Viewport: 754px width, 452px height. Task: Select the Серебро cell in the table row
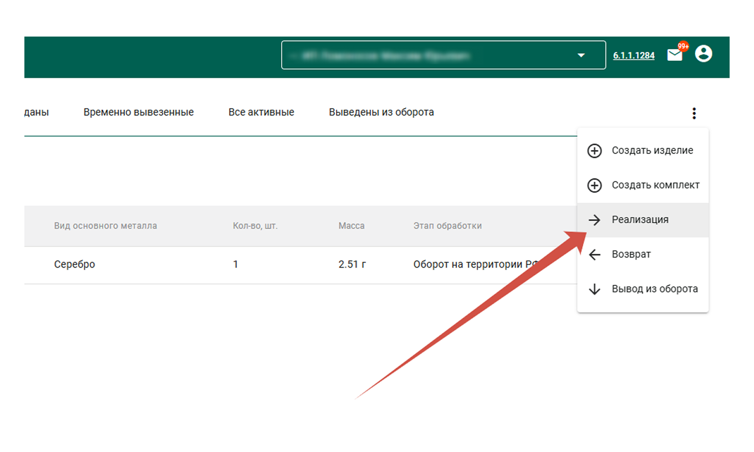(75, 265)
